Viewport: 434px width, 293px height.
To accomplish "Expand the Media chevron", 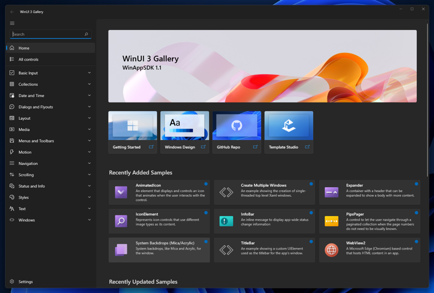I will (x=90, y=129).
